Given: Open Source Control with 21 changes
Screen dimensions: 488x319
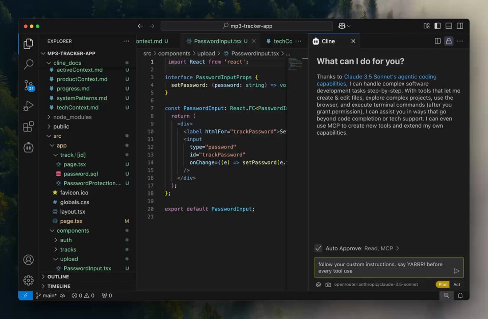Looking at the screenshot, I should (x=29, y=85).
